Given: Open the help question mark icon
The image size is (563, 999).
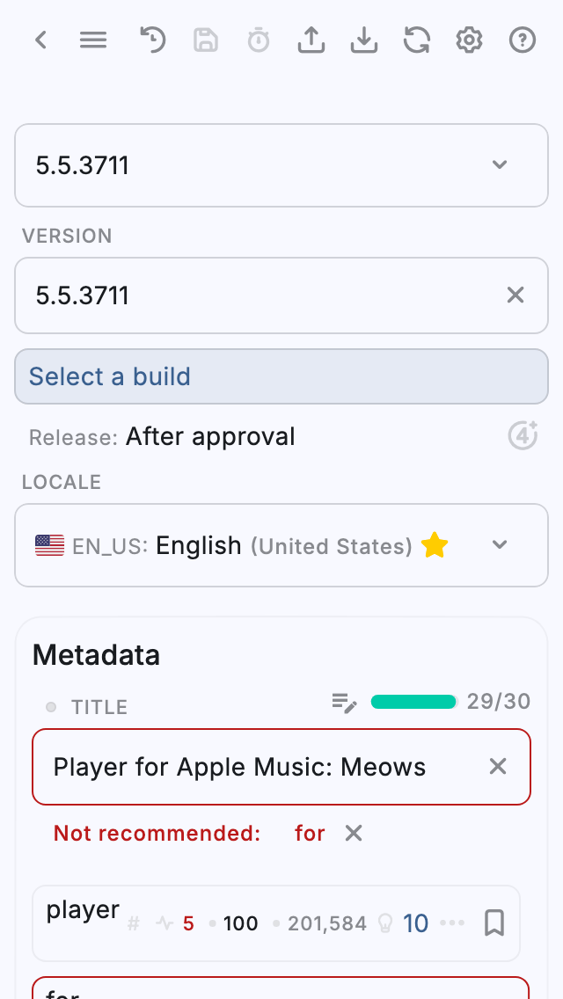Looking at the screenshot, I should [523, 40].
